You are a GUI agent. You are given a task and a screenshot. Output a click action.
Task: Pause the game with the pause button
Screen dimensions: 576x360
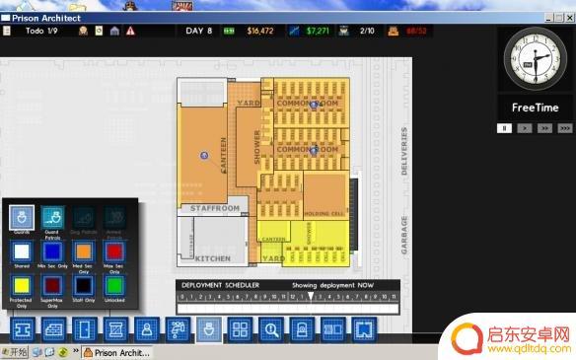click(504, 128)
